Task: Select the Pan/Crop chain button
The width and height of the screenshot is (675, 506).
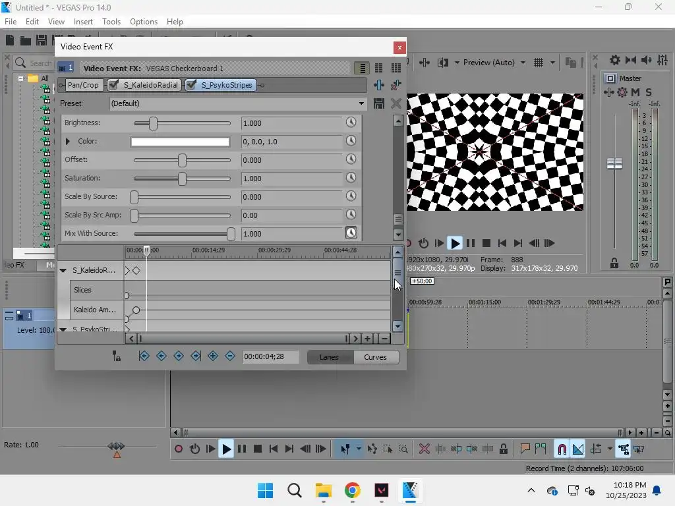Action: pyautogui.click(x=83, y=85)
